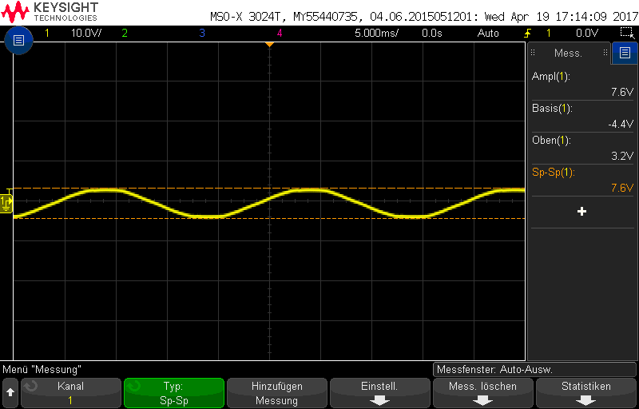Screen dimensions: 639x409
Task: Click the 3.2V Oben value
Action: [x=623, y=156]
